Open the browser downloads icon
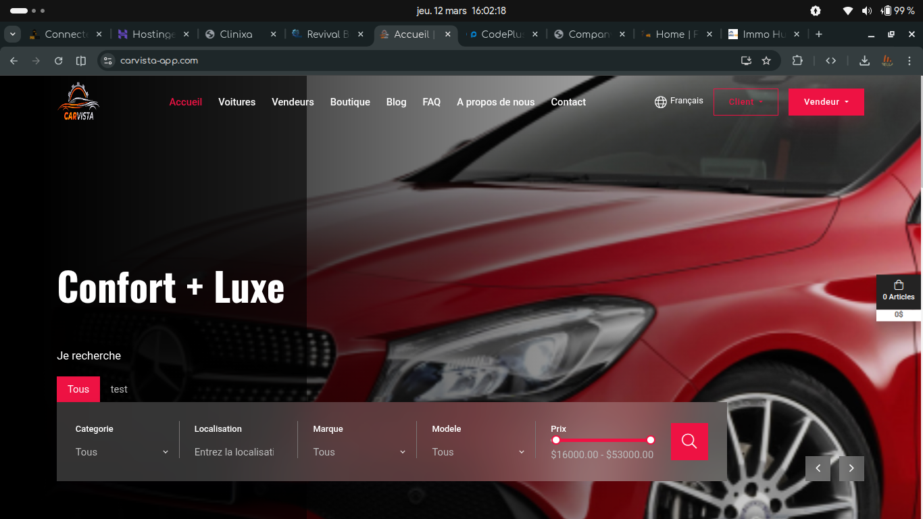 click(x=864, y=61)
